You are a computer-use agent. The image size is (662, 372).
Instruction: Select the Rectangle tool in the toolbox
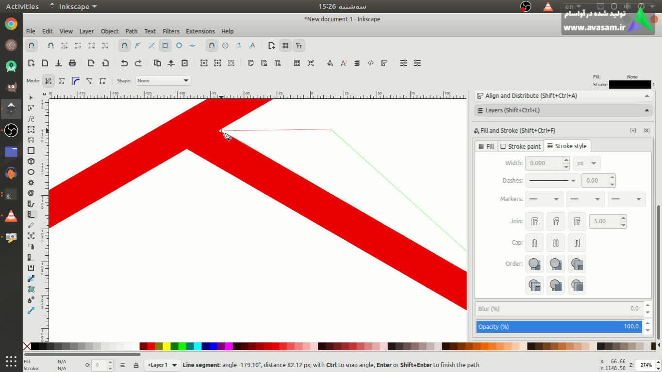click(31, 151)
